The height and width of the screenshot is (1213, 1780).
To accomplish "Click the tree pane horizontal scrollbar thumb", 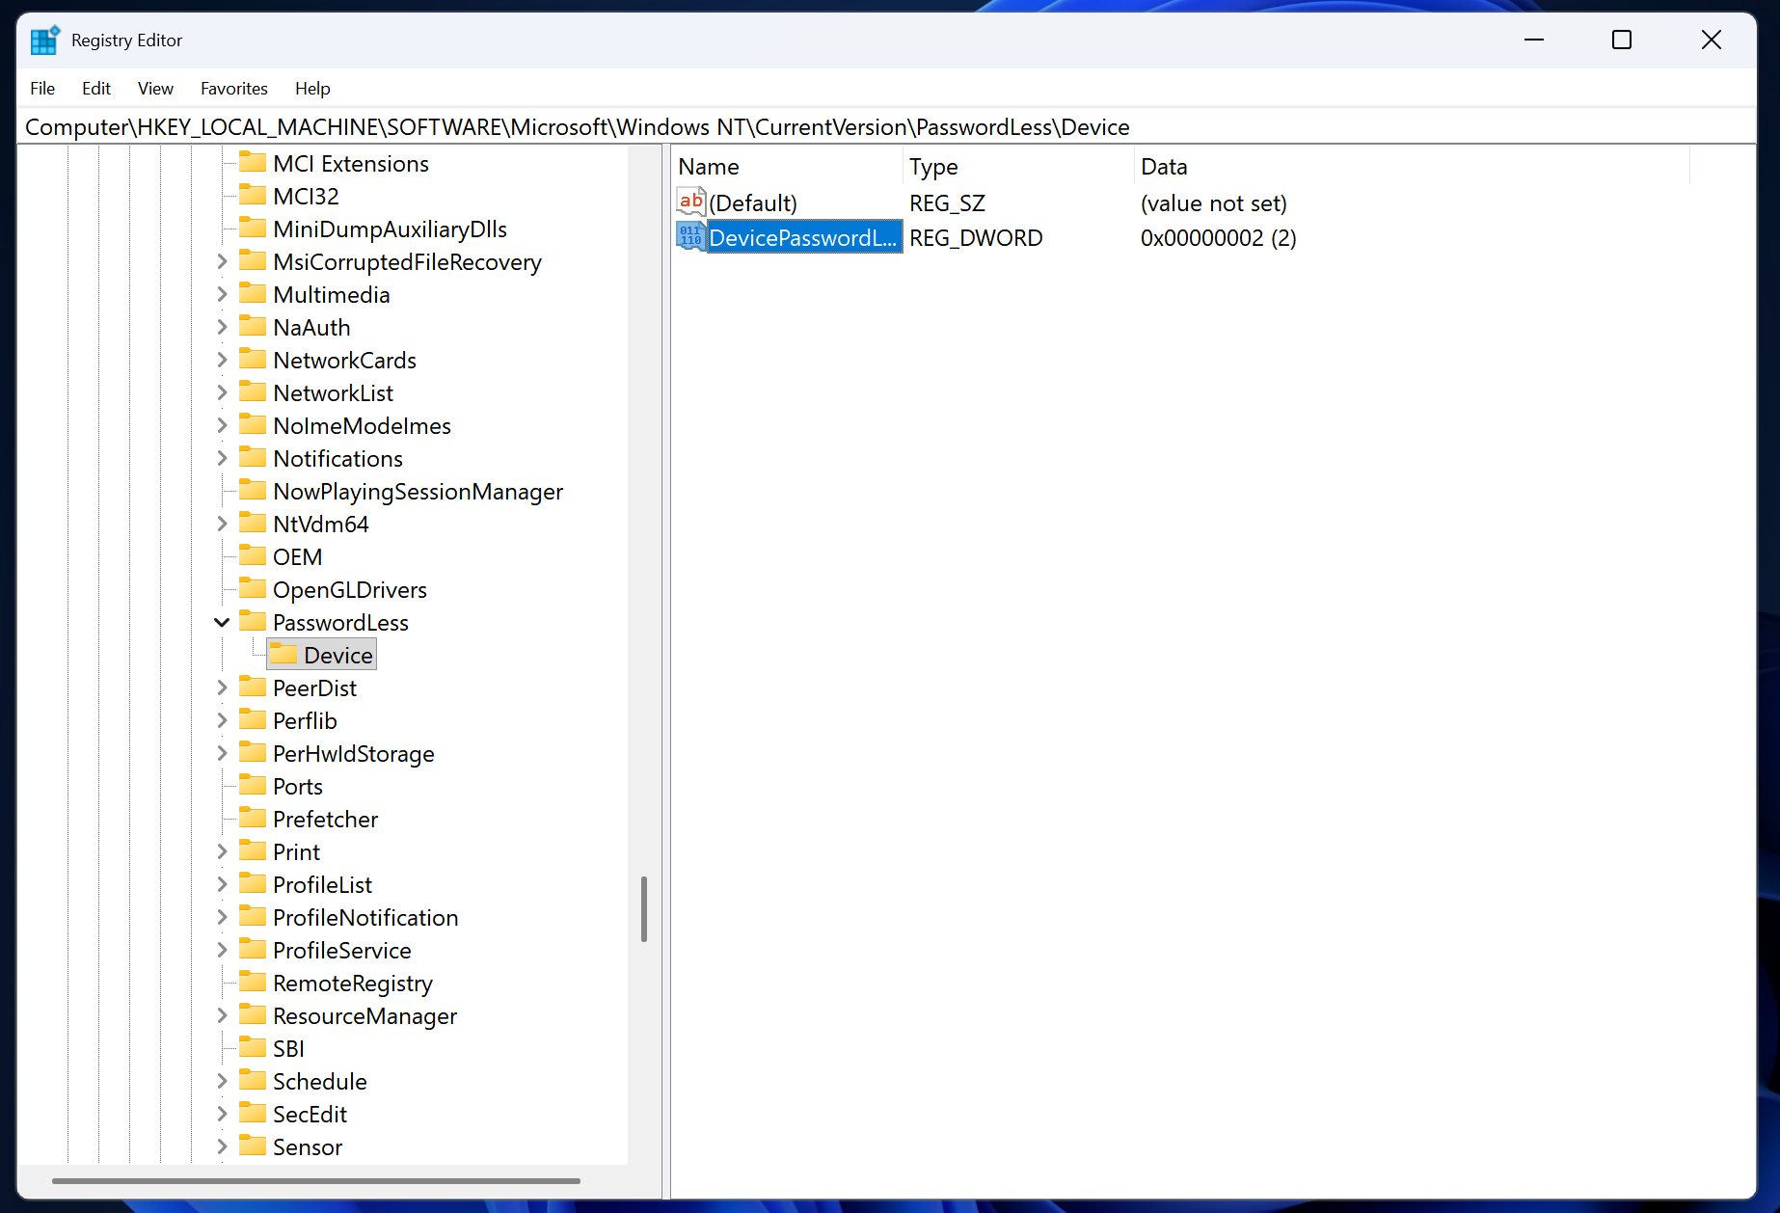I will (x=316, y=1180).
